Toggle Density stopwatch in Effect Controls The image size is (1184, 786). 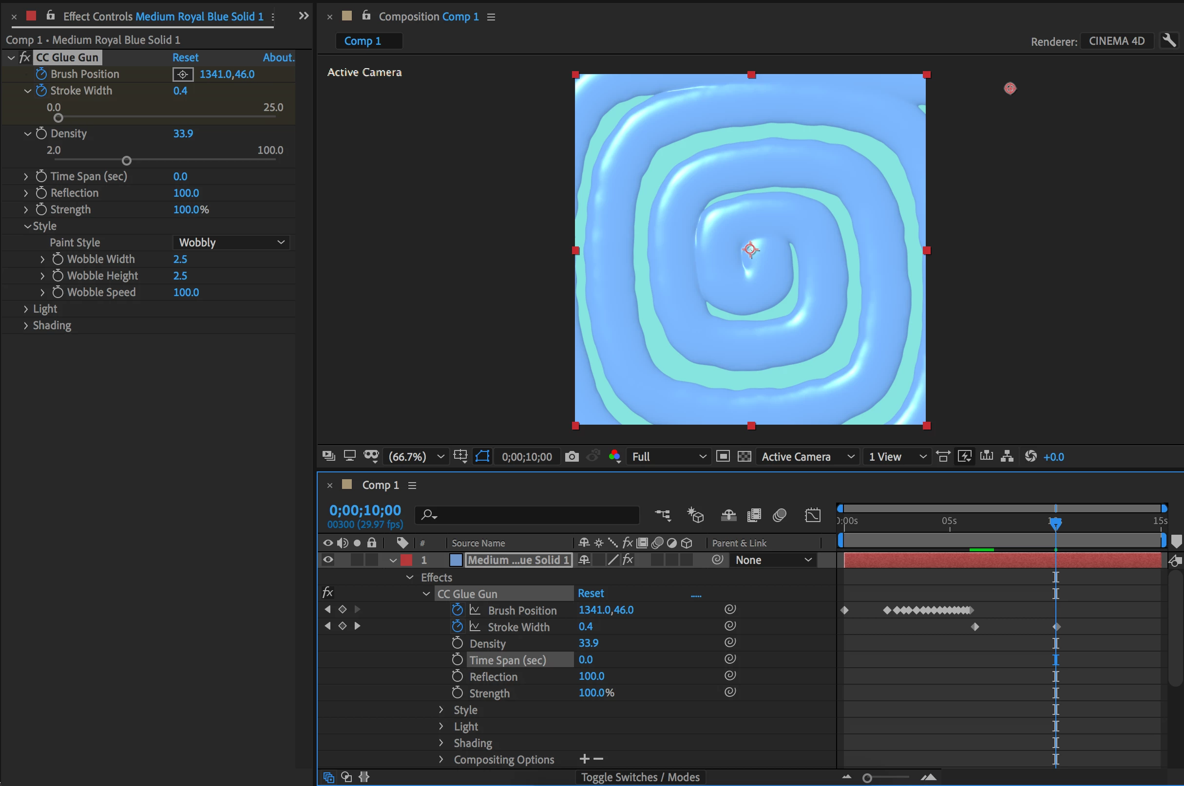pyautogui.click(x=41, y=134)
